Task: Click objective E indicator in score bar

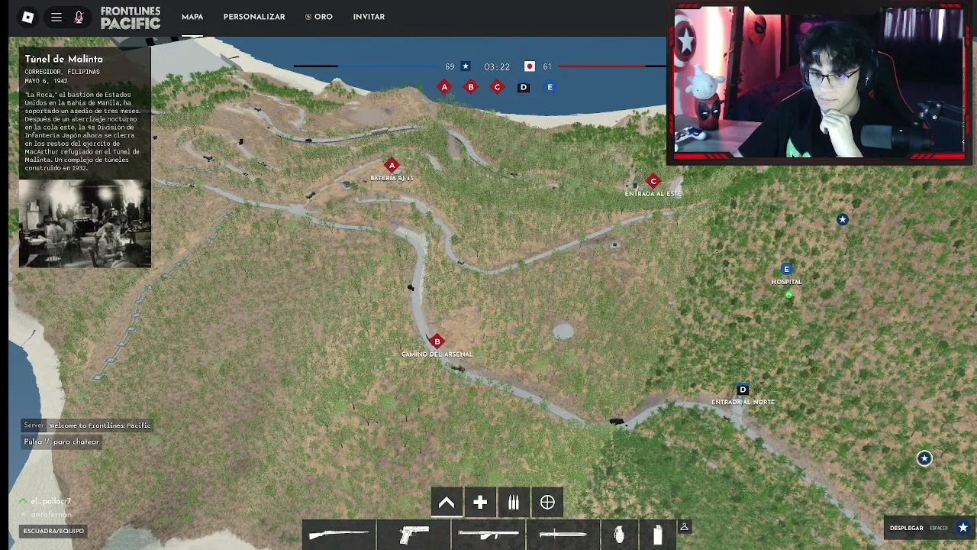Action: (x=550, y=87)
